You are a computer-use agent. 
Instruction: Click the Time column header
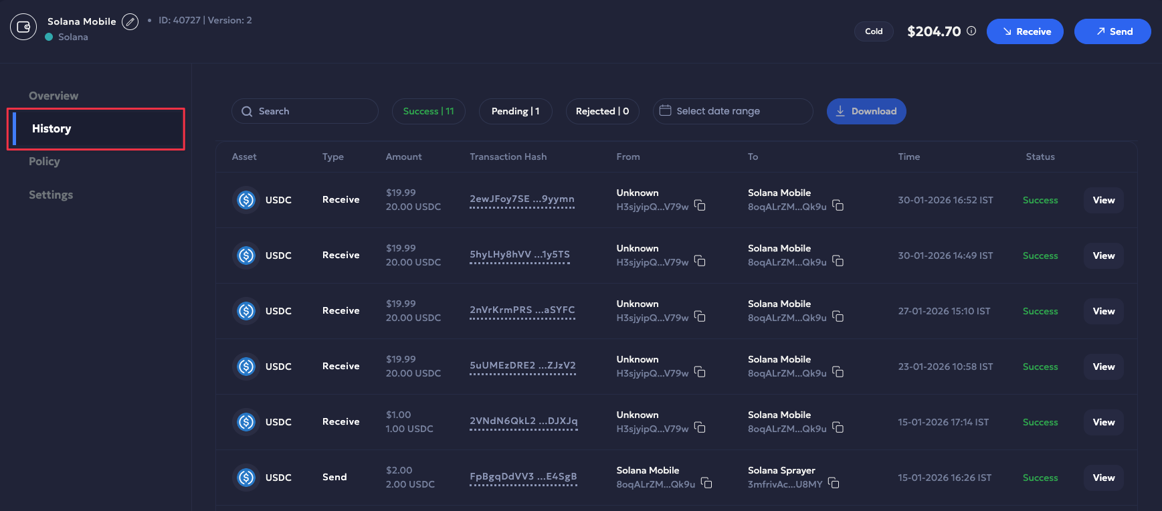click(908, 157)
